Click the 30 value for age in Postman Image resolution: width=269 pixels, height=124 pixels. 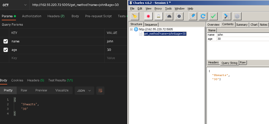pos(109,50)
